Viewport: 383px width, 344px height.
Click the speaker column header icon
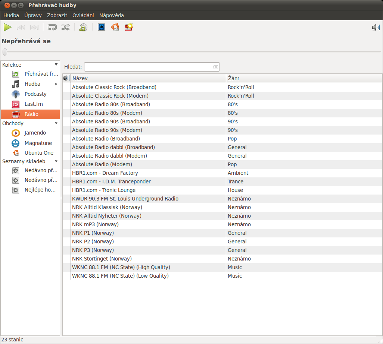pyautogui.click(x=66, y=78)
